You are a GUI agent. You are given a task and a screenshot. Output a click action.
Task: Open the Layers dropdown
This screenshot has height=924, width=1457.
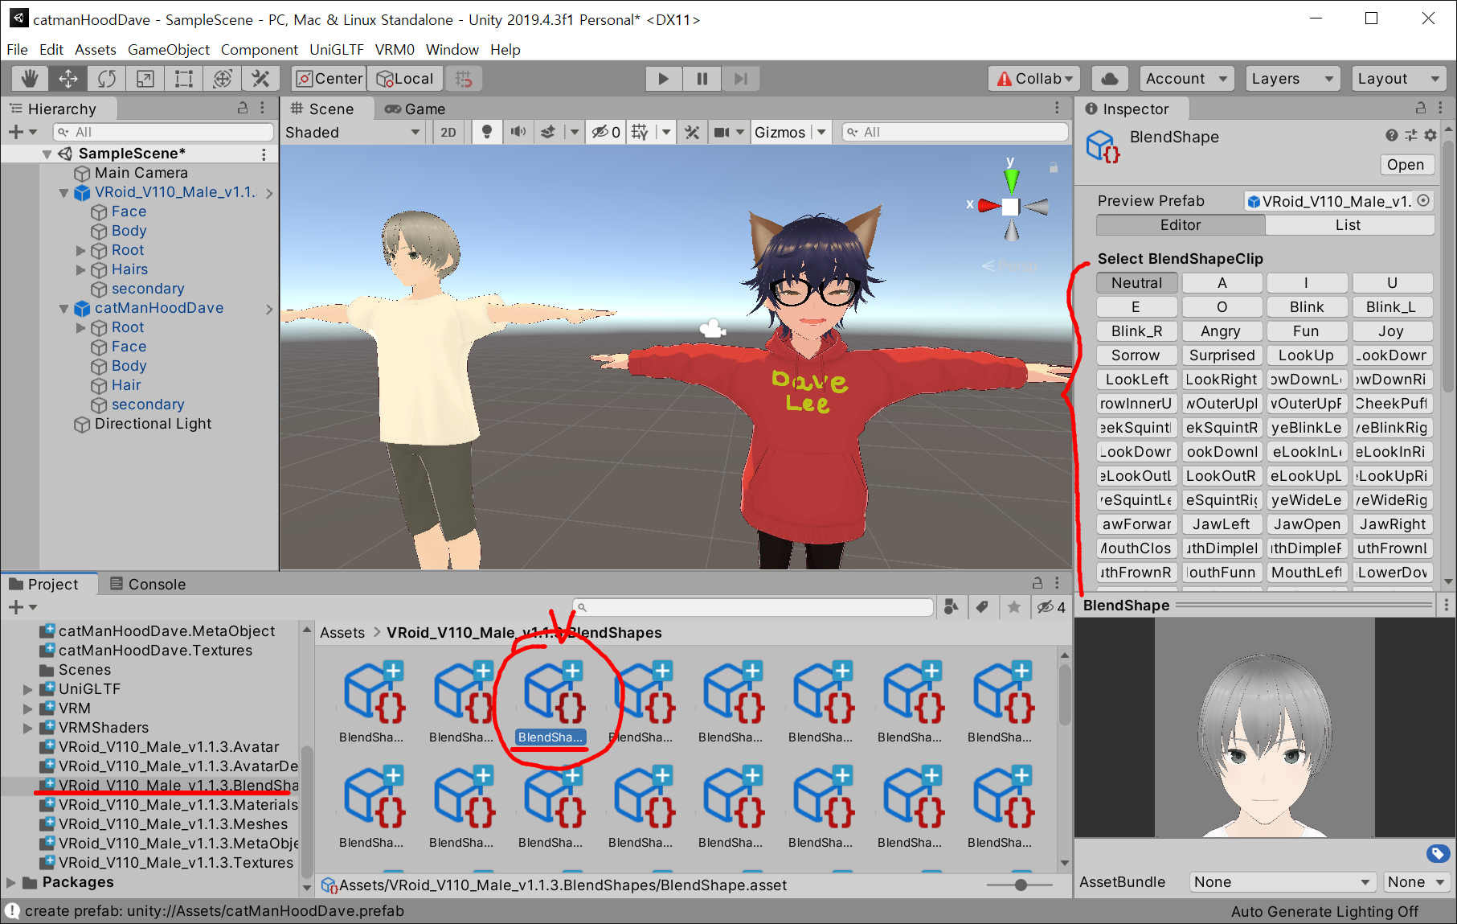click(x=1292, y=79)
